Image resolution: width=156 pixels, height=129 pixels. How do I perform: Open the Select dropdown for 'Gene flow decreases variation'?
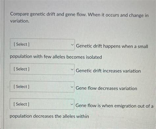tap(42, 87)
